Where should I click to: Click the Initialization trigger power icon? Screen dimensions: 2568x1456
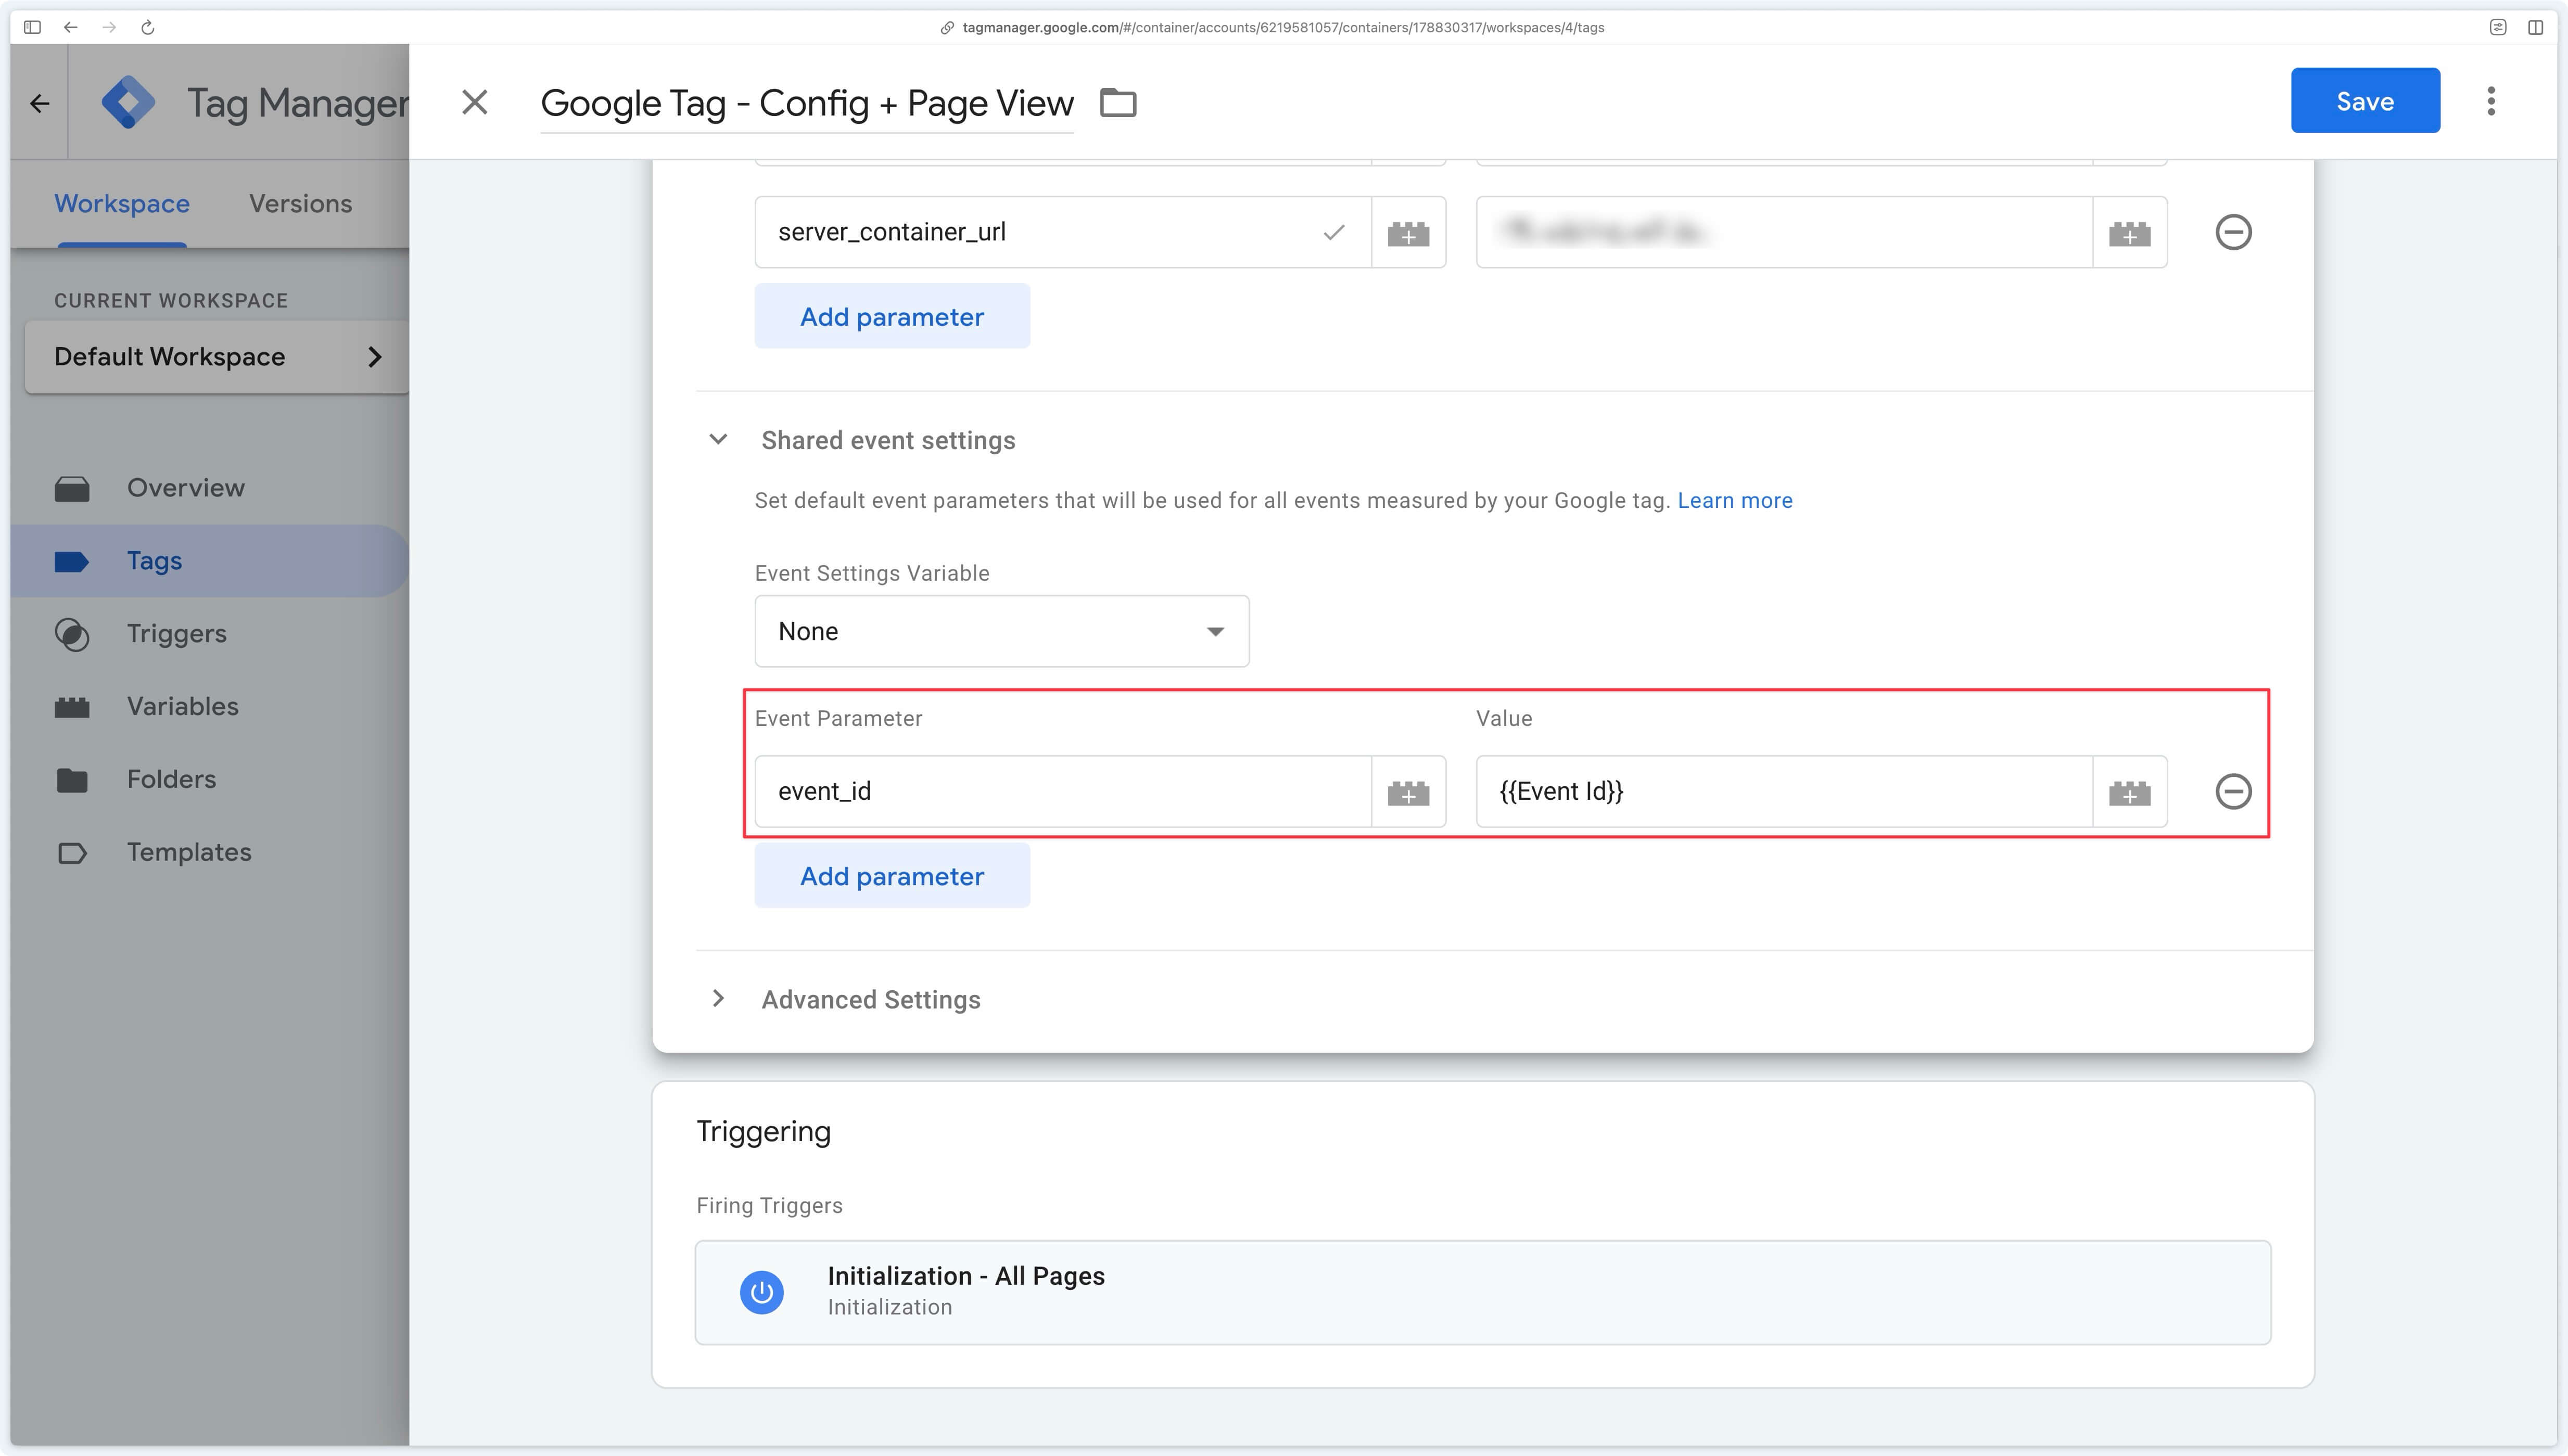pyautogui.click(x=762, y=1292)
